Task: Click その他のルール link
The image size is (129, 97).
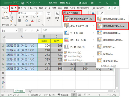Action: [x=109, y=66]
